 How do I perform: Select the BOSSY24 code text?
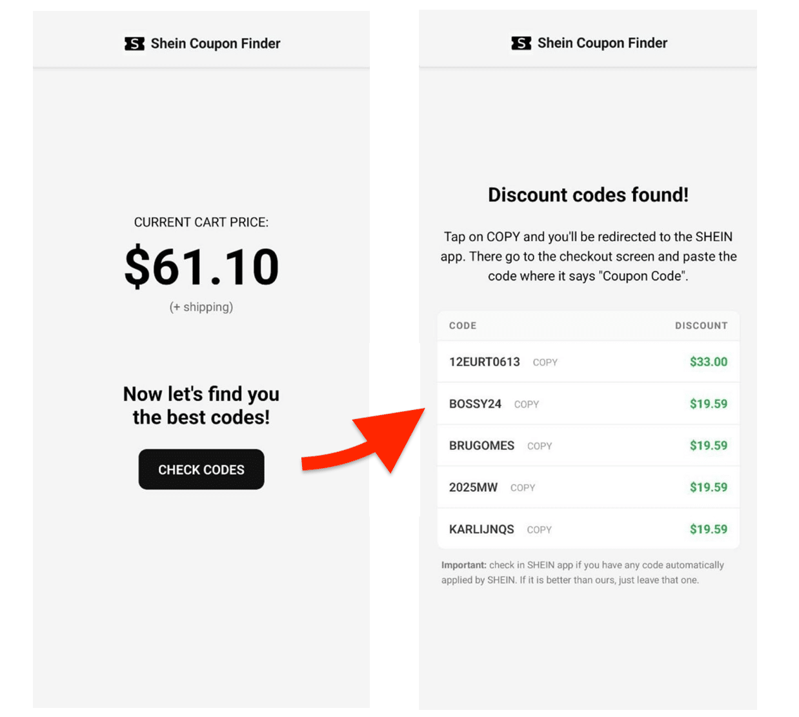(475, 404)
